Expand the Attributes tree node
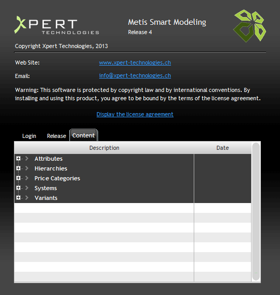Screen dimensions: 280x295 pos(18,159)
